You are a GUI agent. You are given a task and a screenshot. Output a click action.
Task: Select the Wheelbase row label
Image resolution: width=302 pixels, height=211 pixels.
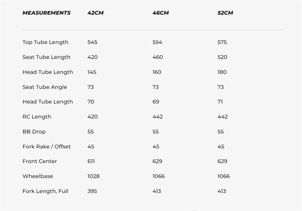38,176
